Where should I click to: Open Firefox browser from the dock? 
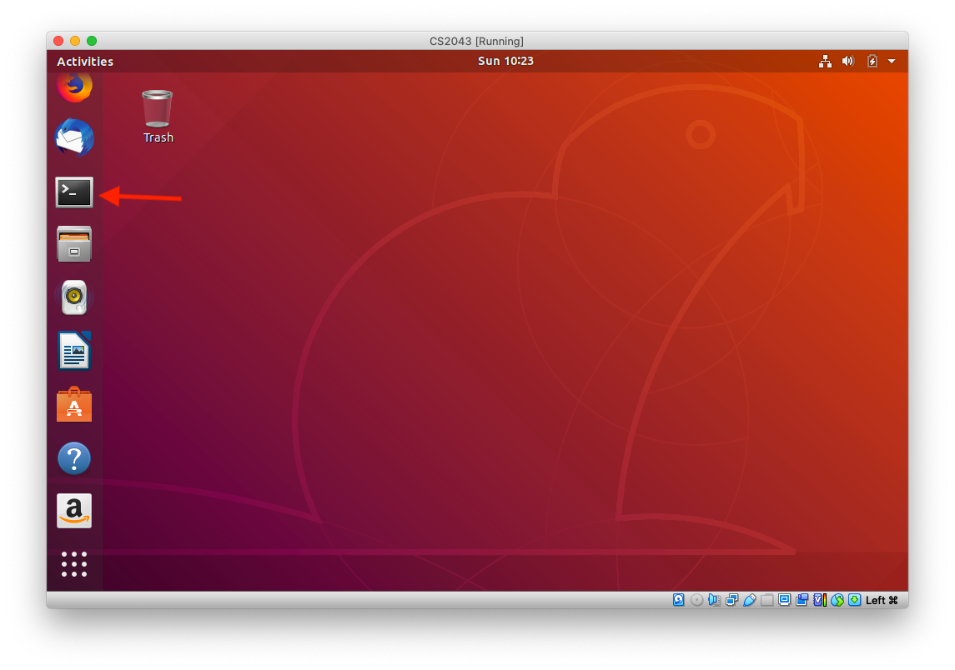coord(74,86)
